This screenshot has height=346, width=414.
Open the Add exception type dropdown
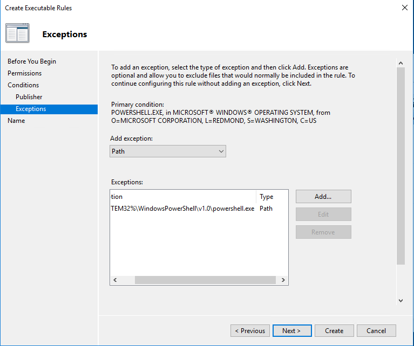(x=168, y=151)
